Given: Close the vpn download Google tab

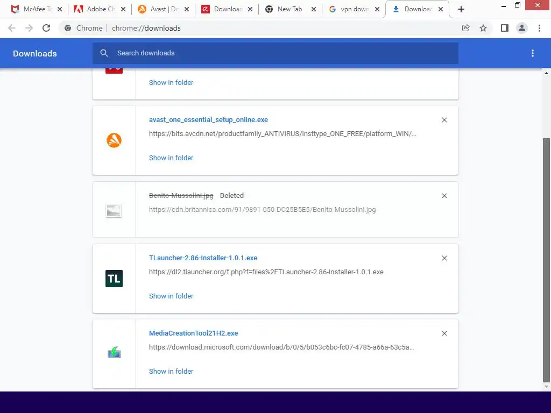Looking at the screenshot, I should point(377,10).
